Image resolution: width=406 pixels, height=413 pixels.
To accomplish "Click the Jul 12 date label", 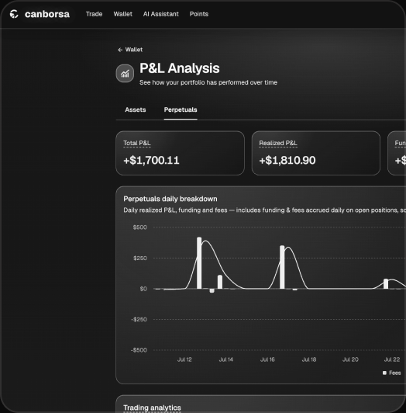I will 184,359.
